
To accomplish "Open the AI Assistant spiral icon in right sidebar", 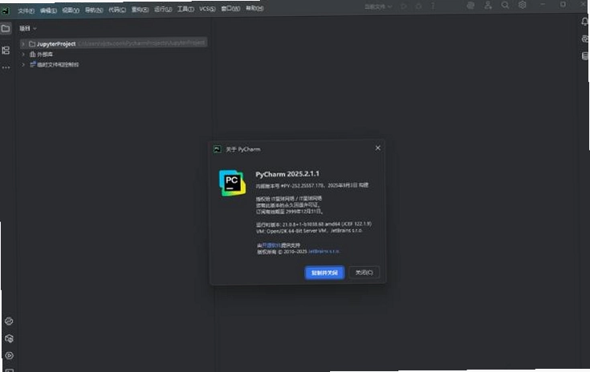I will [585, 39].
